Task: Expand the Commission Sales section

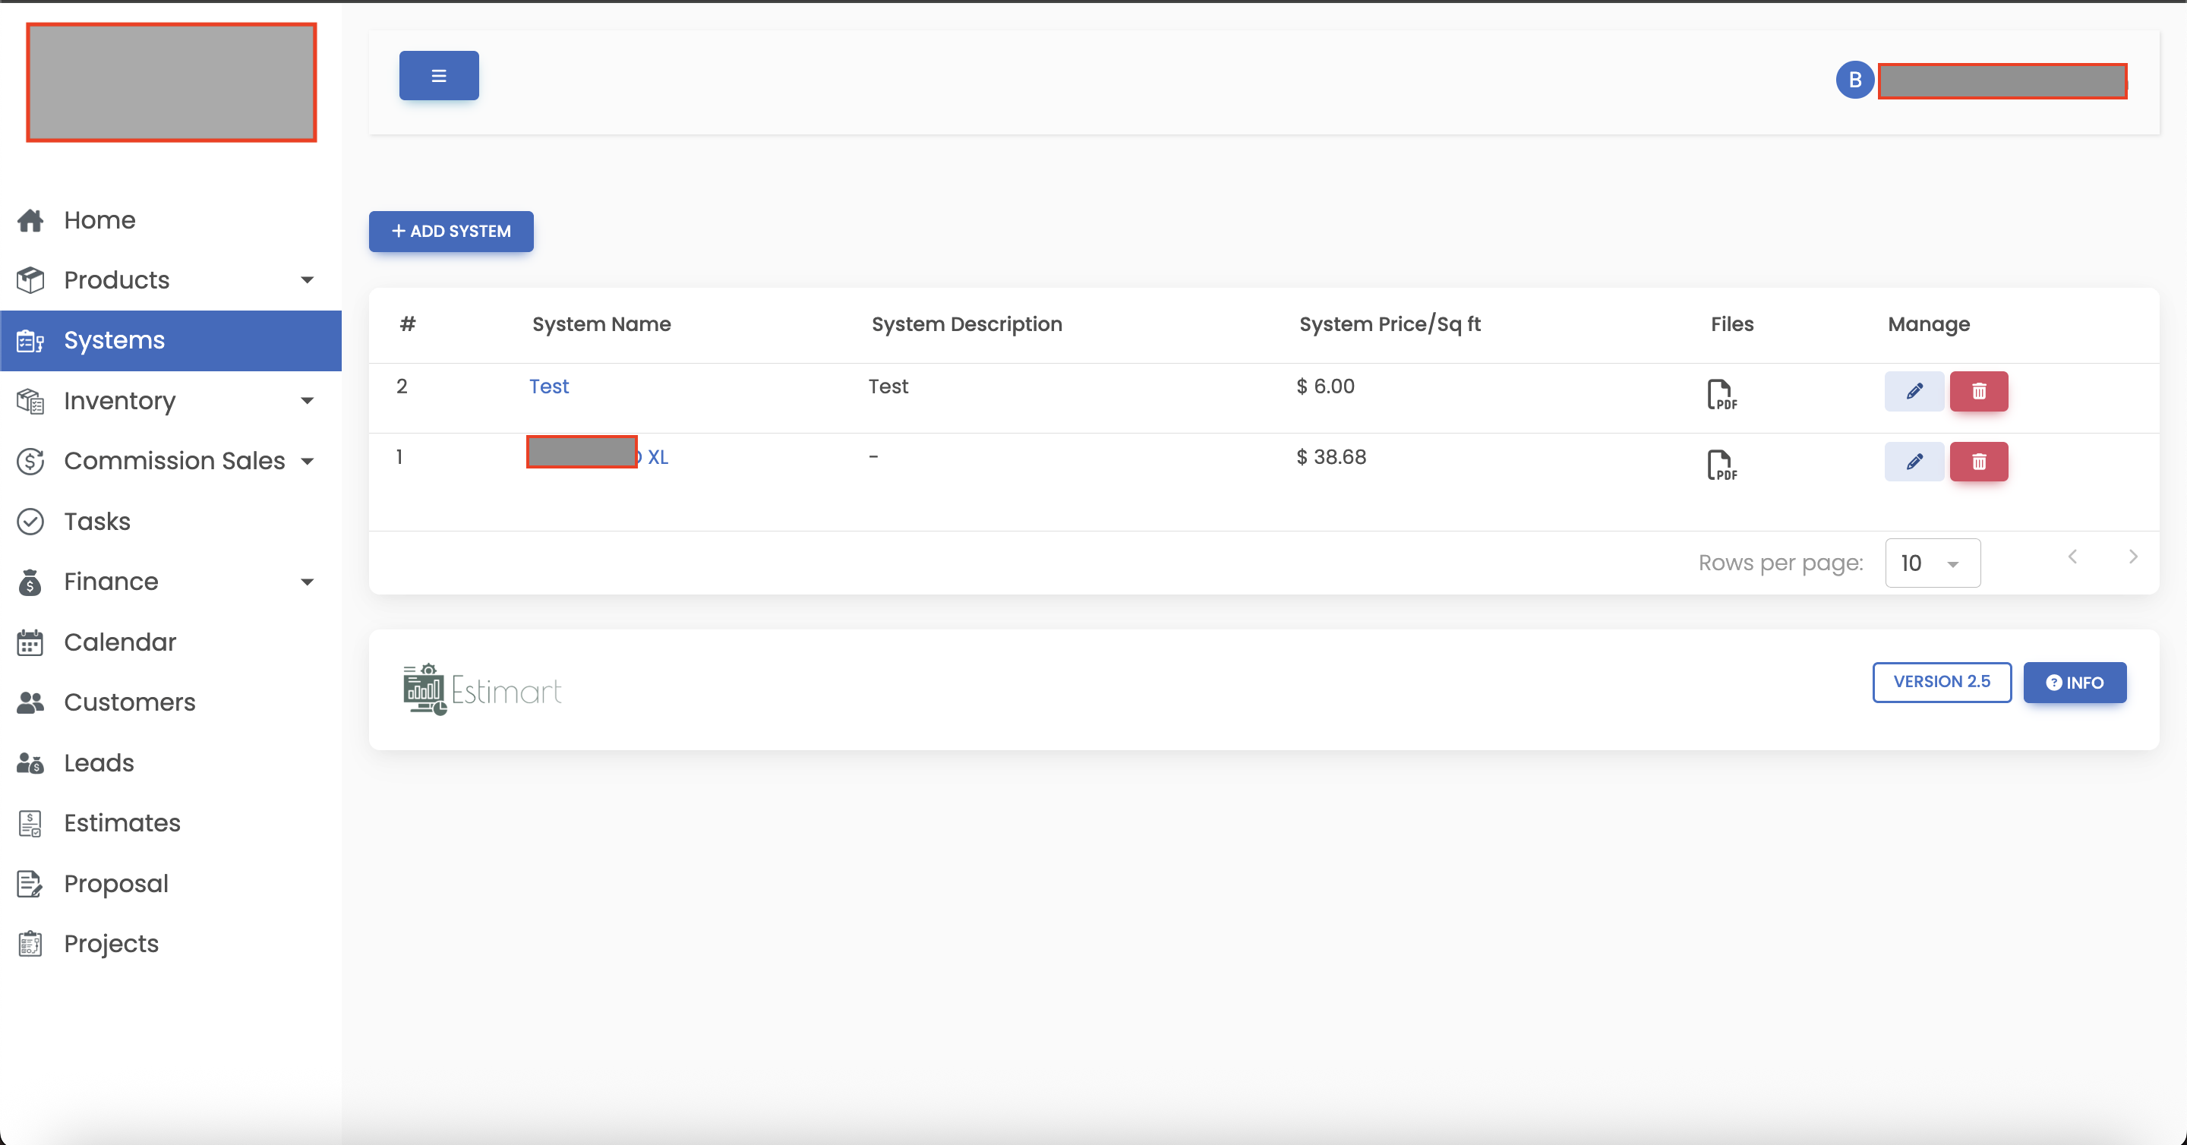Action: [308, 461]
